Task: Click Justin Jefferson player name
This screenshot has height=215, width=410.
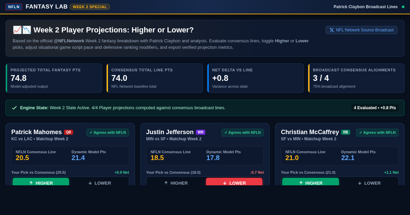Action: point(170,132)
